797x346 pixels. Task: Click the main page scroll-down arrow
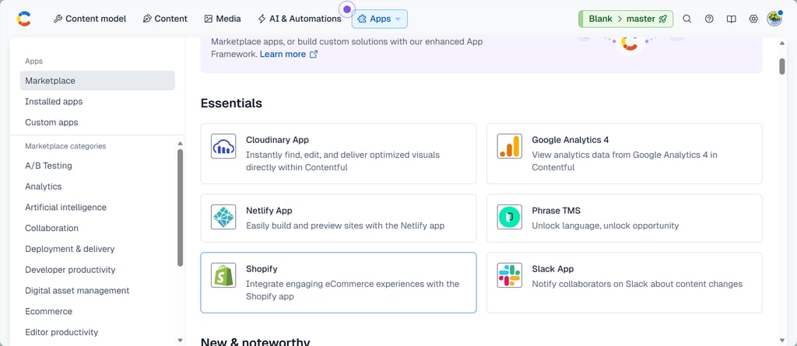(x=782, y=341)
